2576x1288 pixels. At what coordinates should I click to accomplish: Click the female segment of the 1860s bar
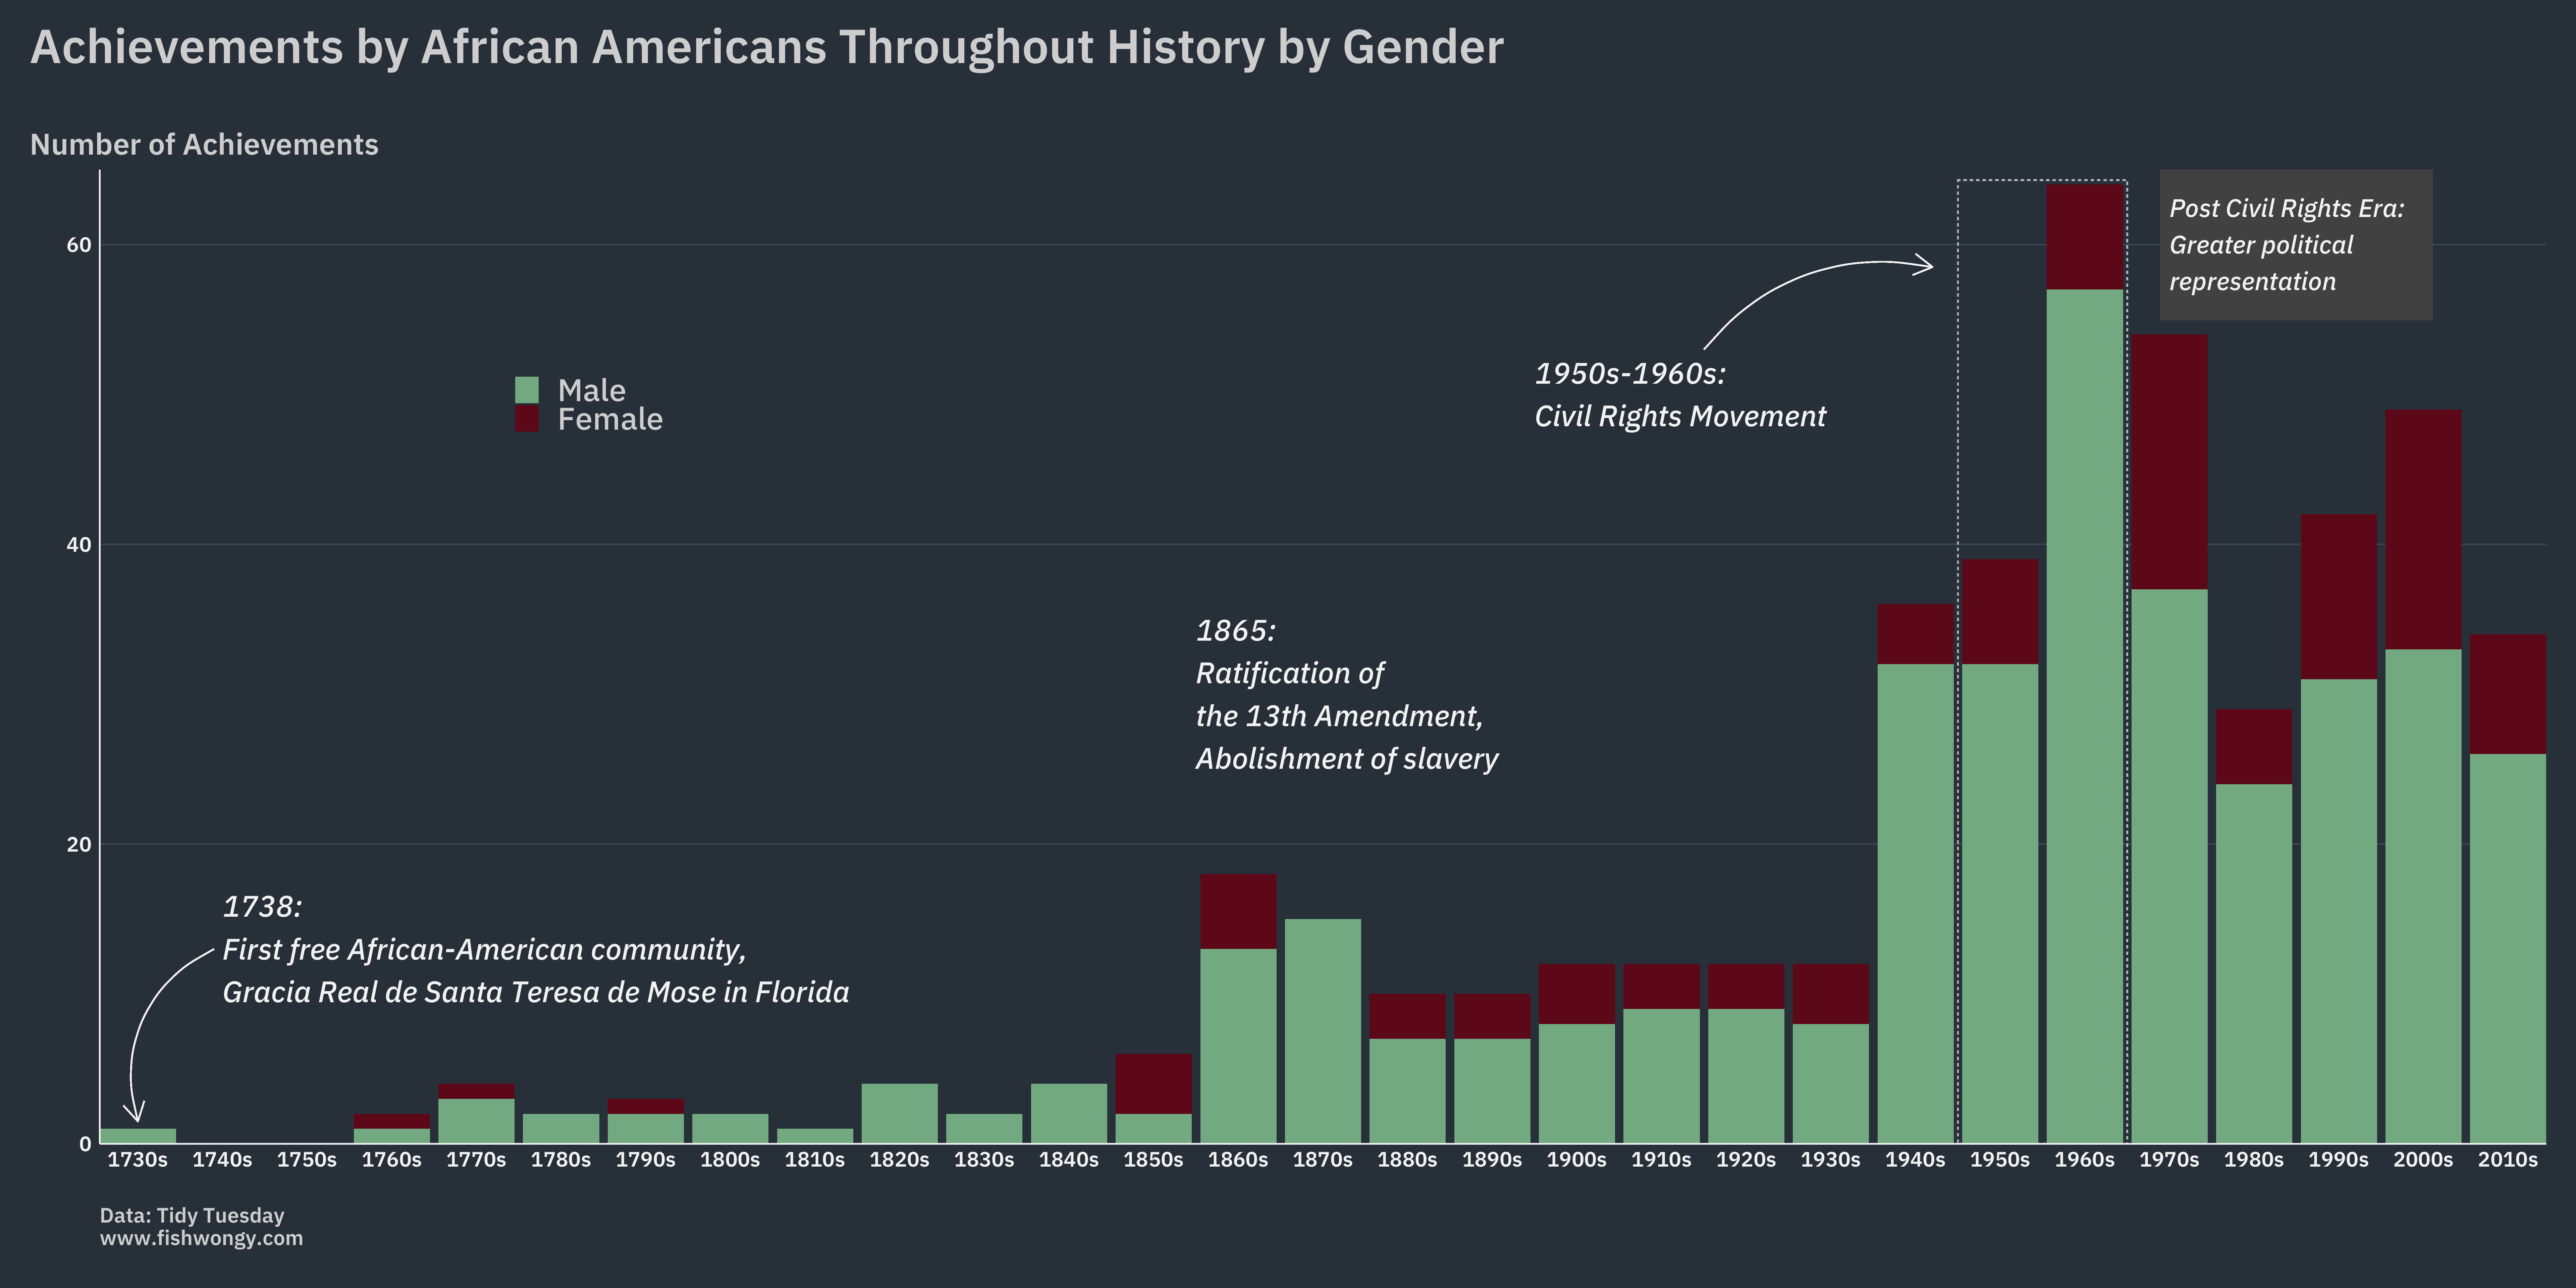point(1238,911)
